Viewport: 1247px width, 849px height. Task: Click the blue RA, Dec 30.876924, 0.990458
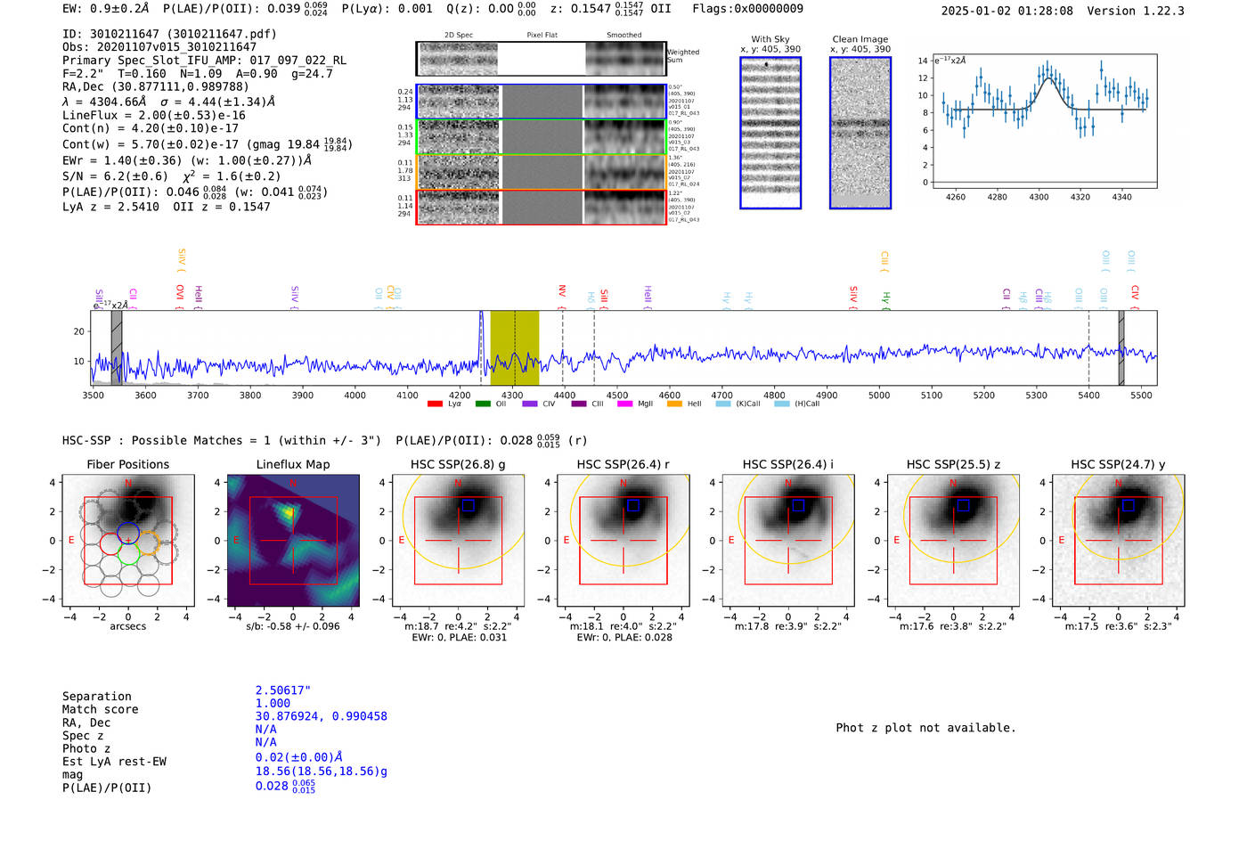tap(322, 716)
